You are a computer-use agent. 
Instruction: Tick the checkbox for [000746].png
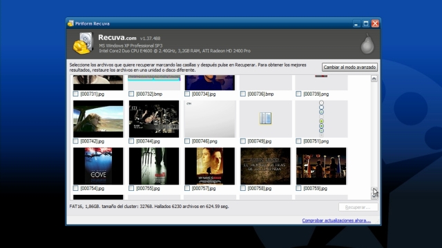[x=187, y=141]
